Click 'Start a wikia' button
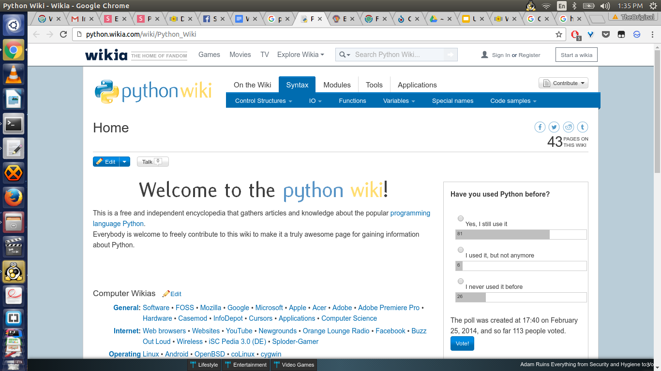The height and width of the screenshot is (371, 661). point(576,55)
